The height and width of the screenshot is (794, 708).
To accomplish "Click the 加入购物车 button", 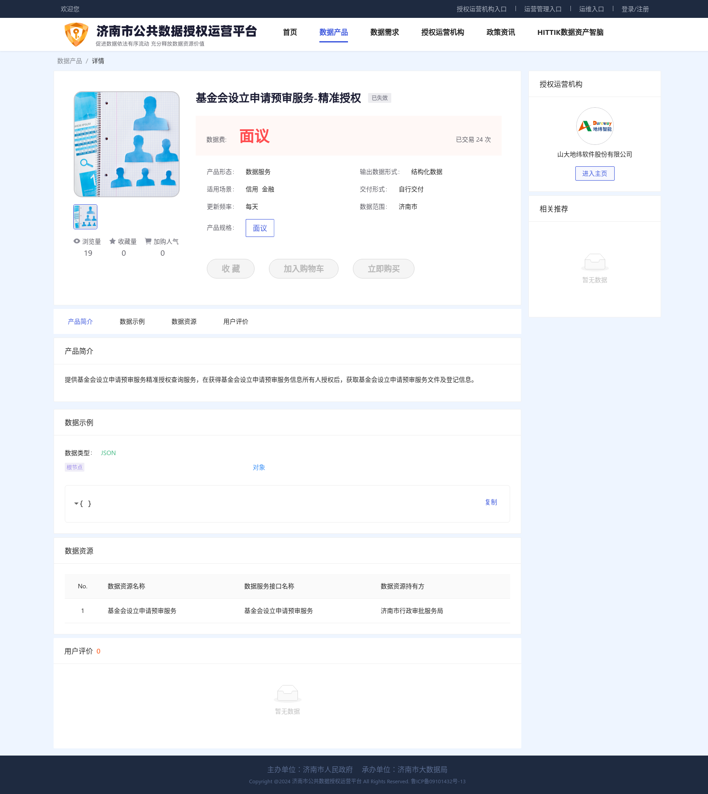I will tap(304, 269).
